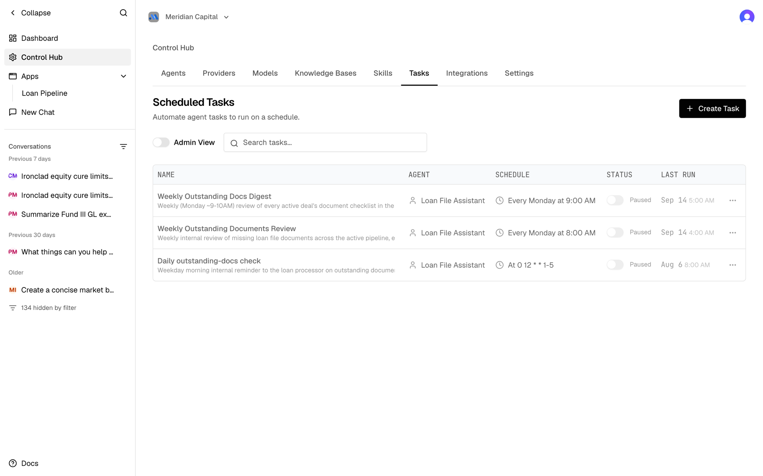Open the Settings tab
Image resolution: width=763 pixels, height=476 pixels.
[x=519, y=73]
